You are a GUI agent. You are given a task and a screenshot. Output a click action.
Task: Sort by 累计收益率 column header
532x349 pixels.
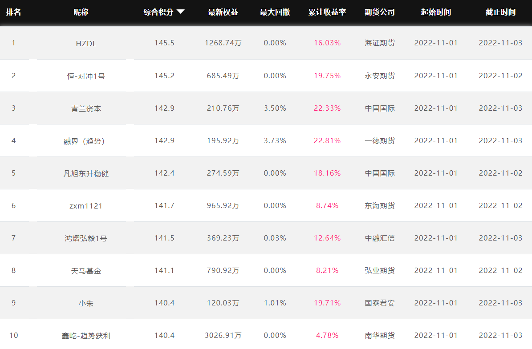point(327,12)
